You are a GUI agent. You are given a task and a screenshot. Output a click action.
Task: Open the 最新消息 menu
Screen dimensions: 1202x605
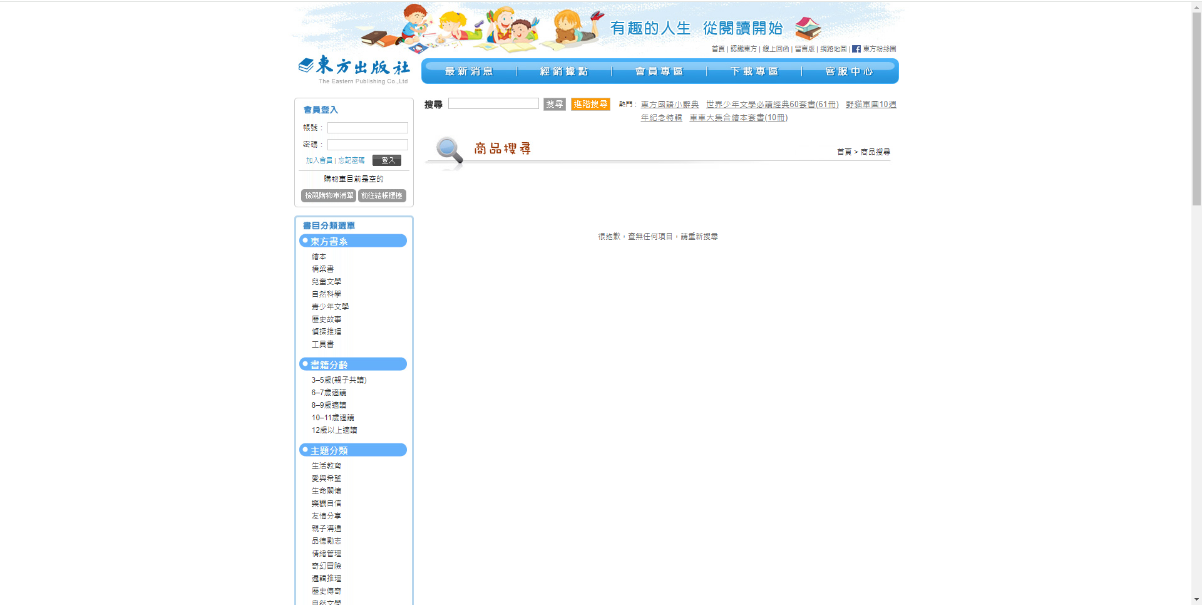[x=469, y=71]
